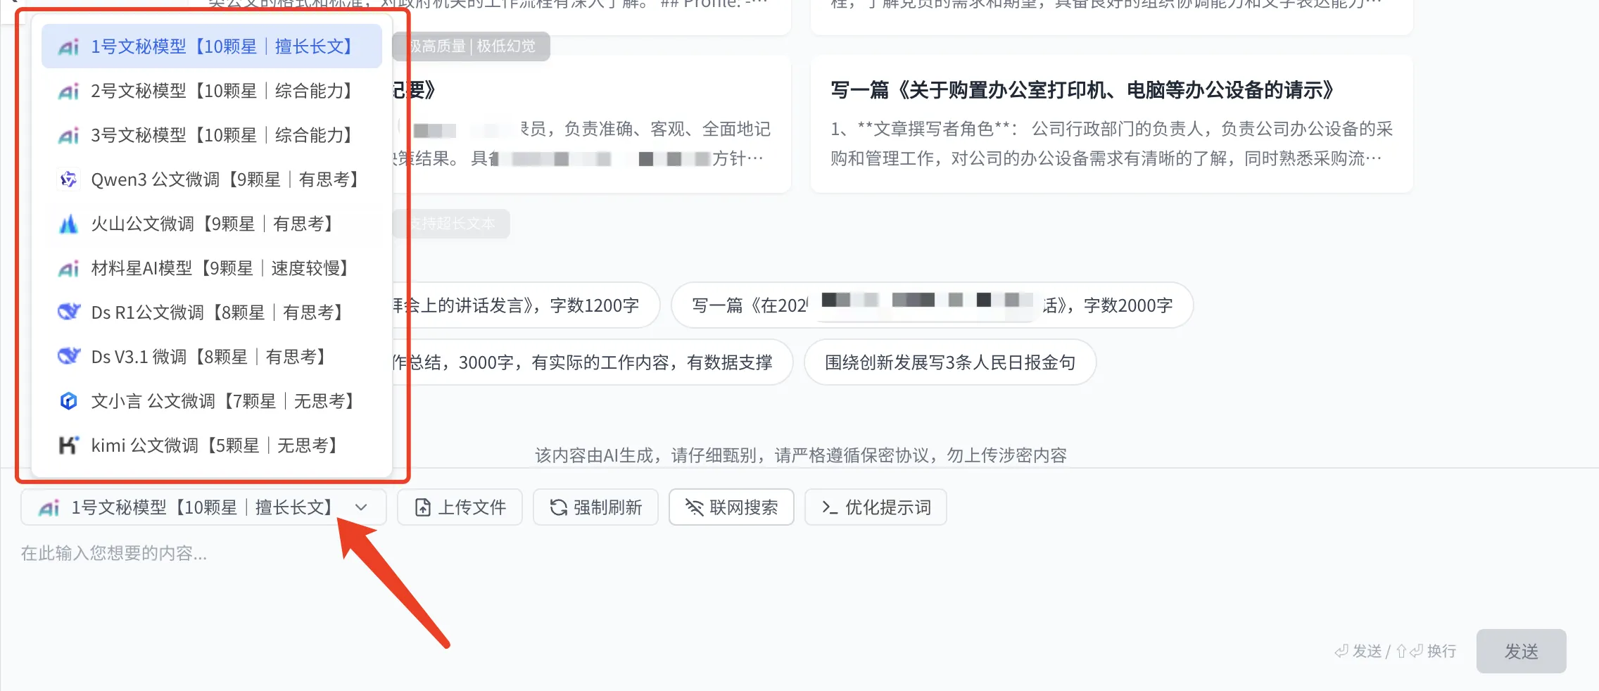The width and height of the screenshot is (1599, 691).
Task: Click the suggestion chip ending 字数2000字
Action: 933,305
